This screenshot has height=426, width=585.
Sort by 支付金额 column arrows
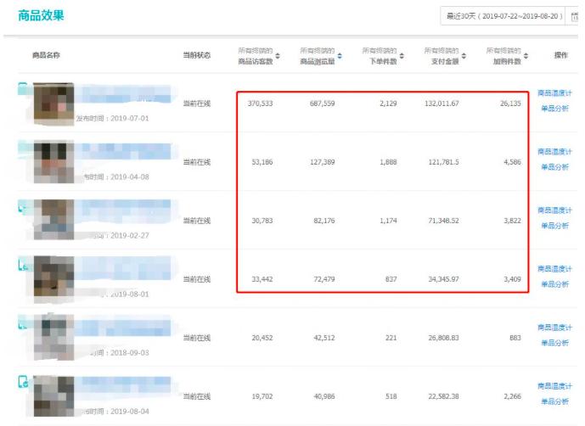(x=465, y=56)
